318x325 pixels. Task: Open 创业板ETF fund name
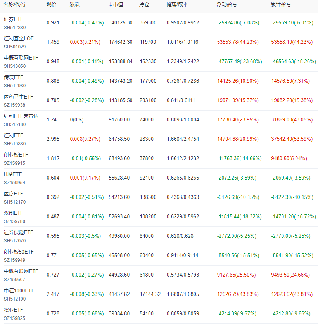[x=16, y=155]
